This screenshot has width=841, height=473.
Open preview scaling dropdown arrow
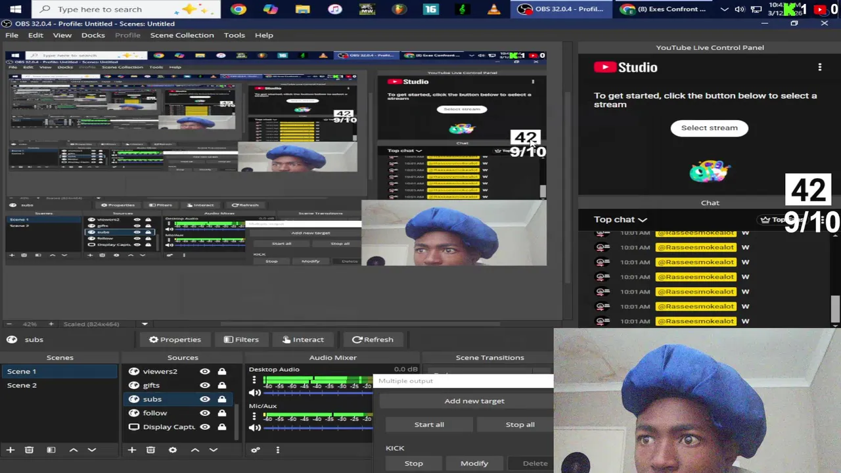pos(145,324)
